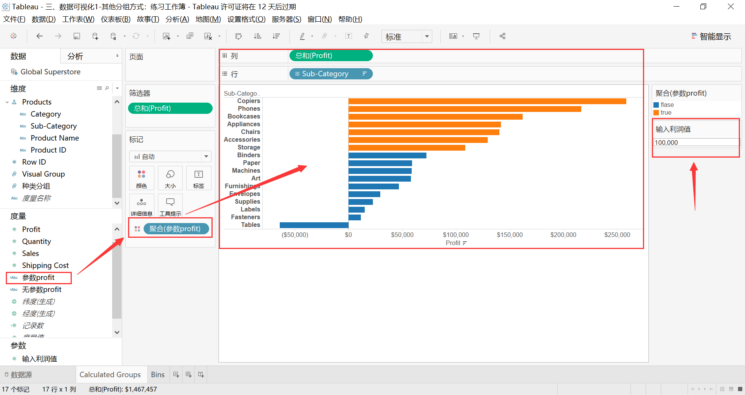Click the Copiers bar in the chart

pyautogui.click(x=487, y=101)
